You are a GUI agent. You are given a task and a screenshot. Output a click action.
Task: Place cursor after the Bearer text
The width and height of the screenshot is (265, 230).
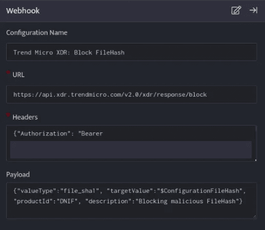(x=103, y=133)
